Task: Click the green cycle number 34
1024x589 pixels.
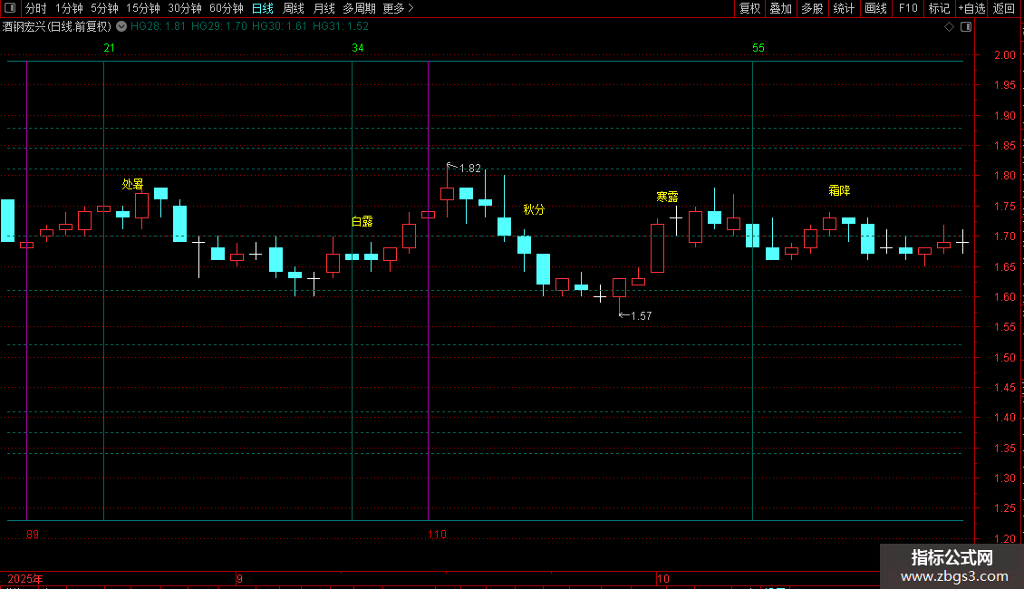Action: tap(358, 48)
